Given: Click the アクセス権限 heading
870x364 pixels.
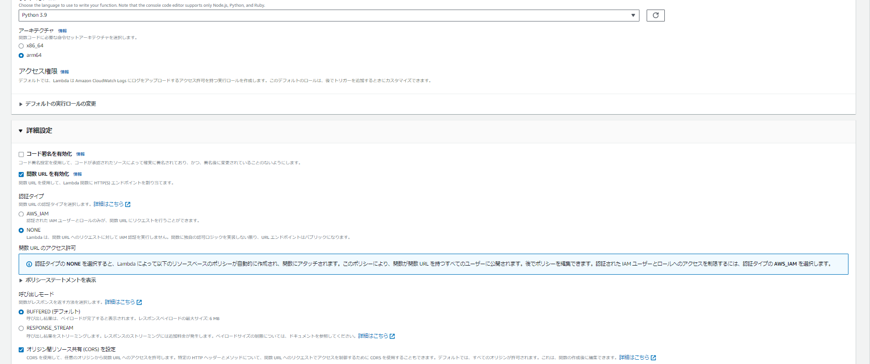Looking at the screenshot, I should coord(38,71).
